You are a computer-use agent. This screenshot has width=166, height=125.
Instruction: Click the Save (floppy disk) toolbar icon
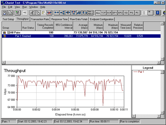click(x=4, y=13)
